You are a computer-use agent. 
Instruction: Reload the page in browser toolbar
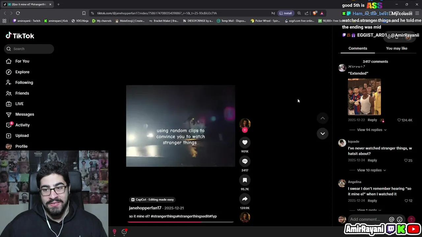[x=18, y=13]
